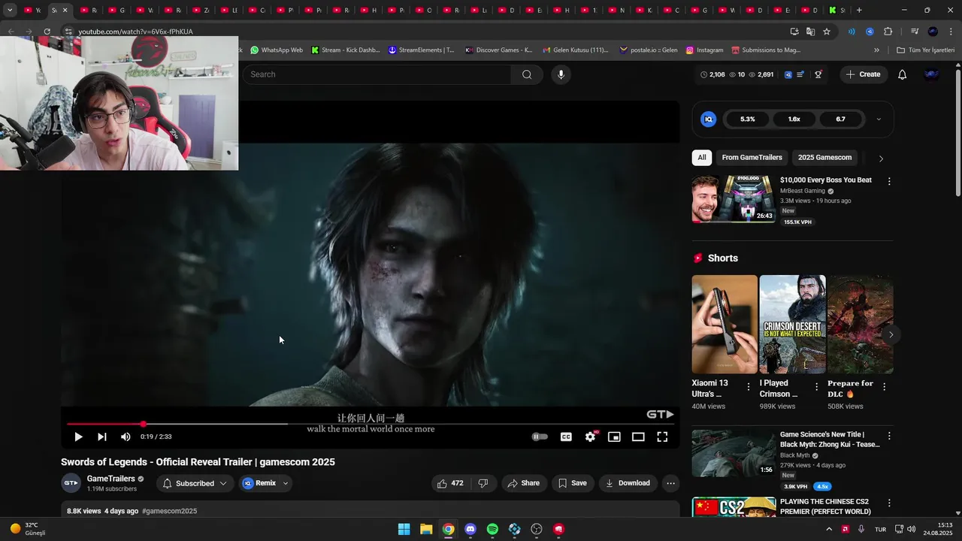Open the vidIQ list icon in the stats bar

800,74
